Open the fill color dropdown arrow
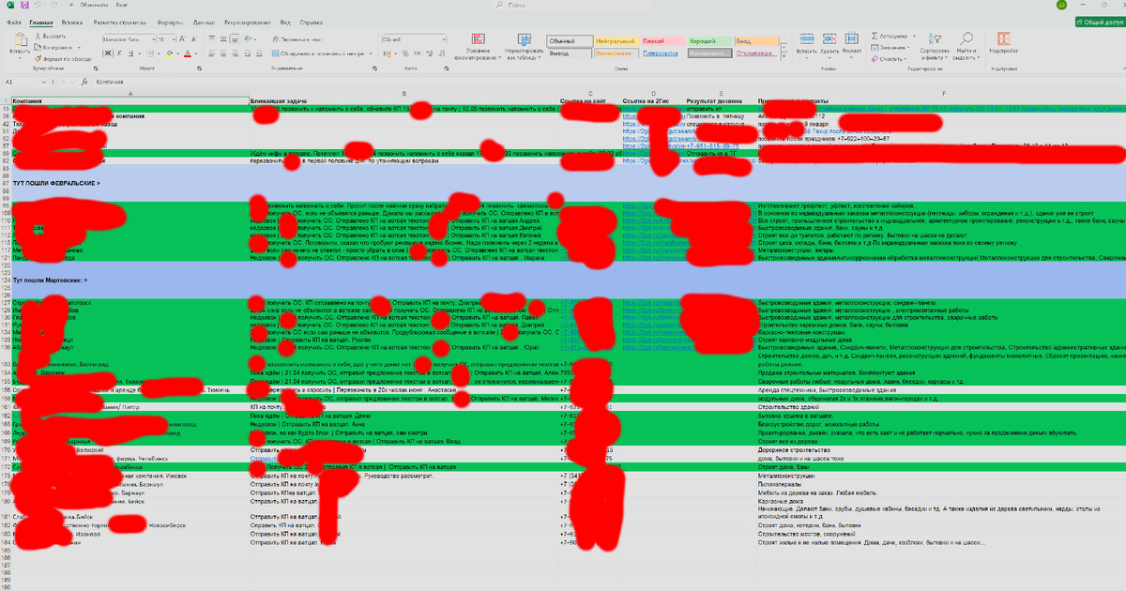Image resolution: width=1126 pixels, height=591 pixels. coord(177,53)
